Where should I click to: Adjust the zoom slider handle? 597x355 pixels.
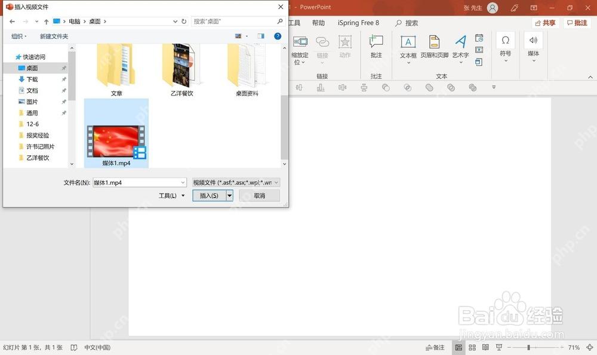(528, 347)
